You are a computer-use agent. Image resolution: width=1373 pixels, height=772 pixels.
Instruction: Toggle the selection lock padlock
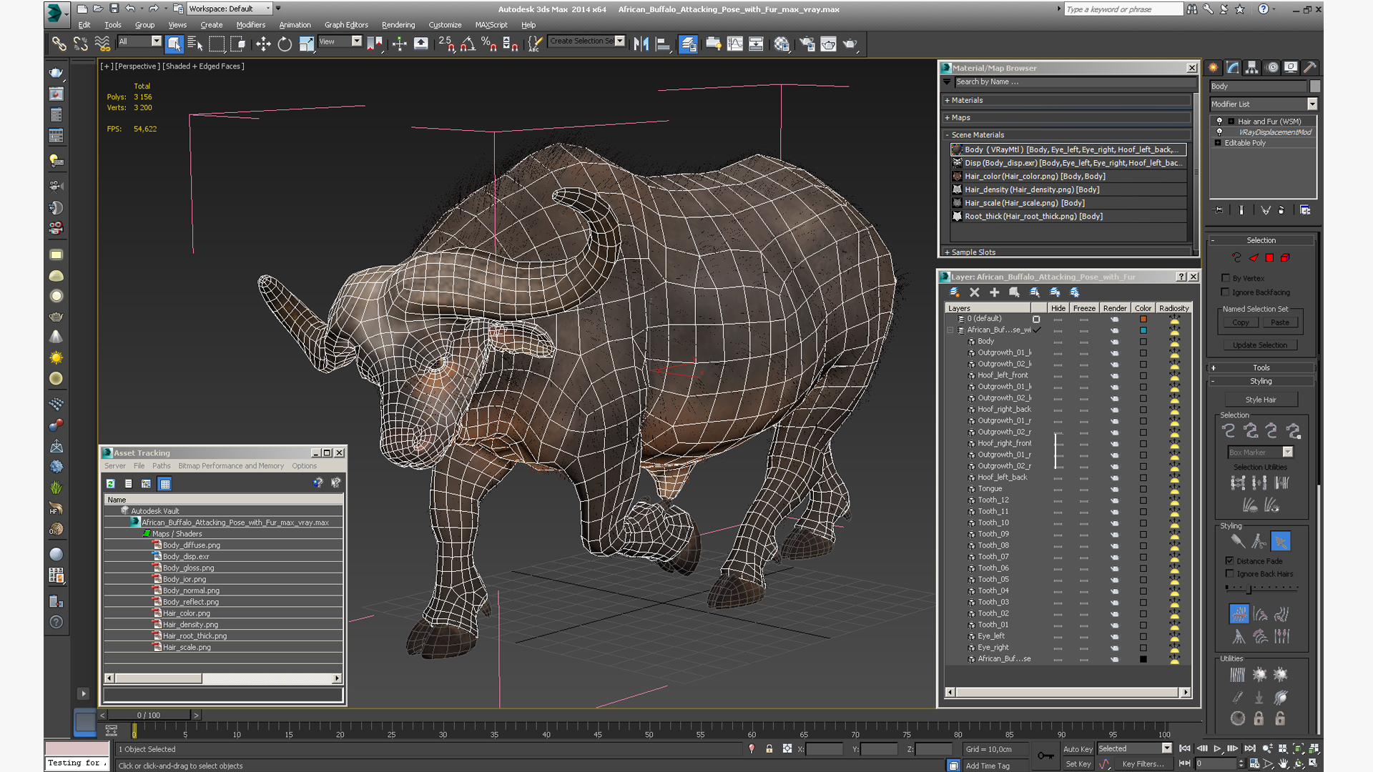[x=769, y=749]
